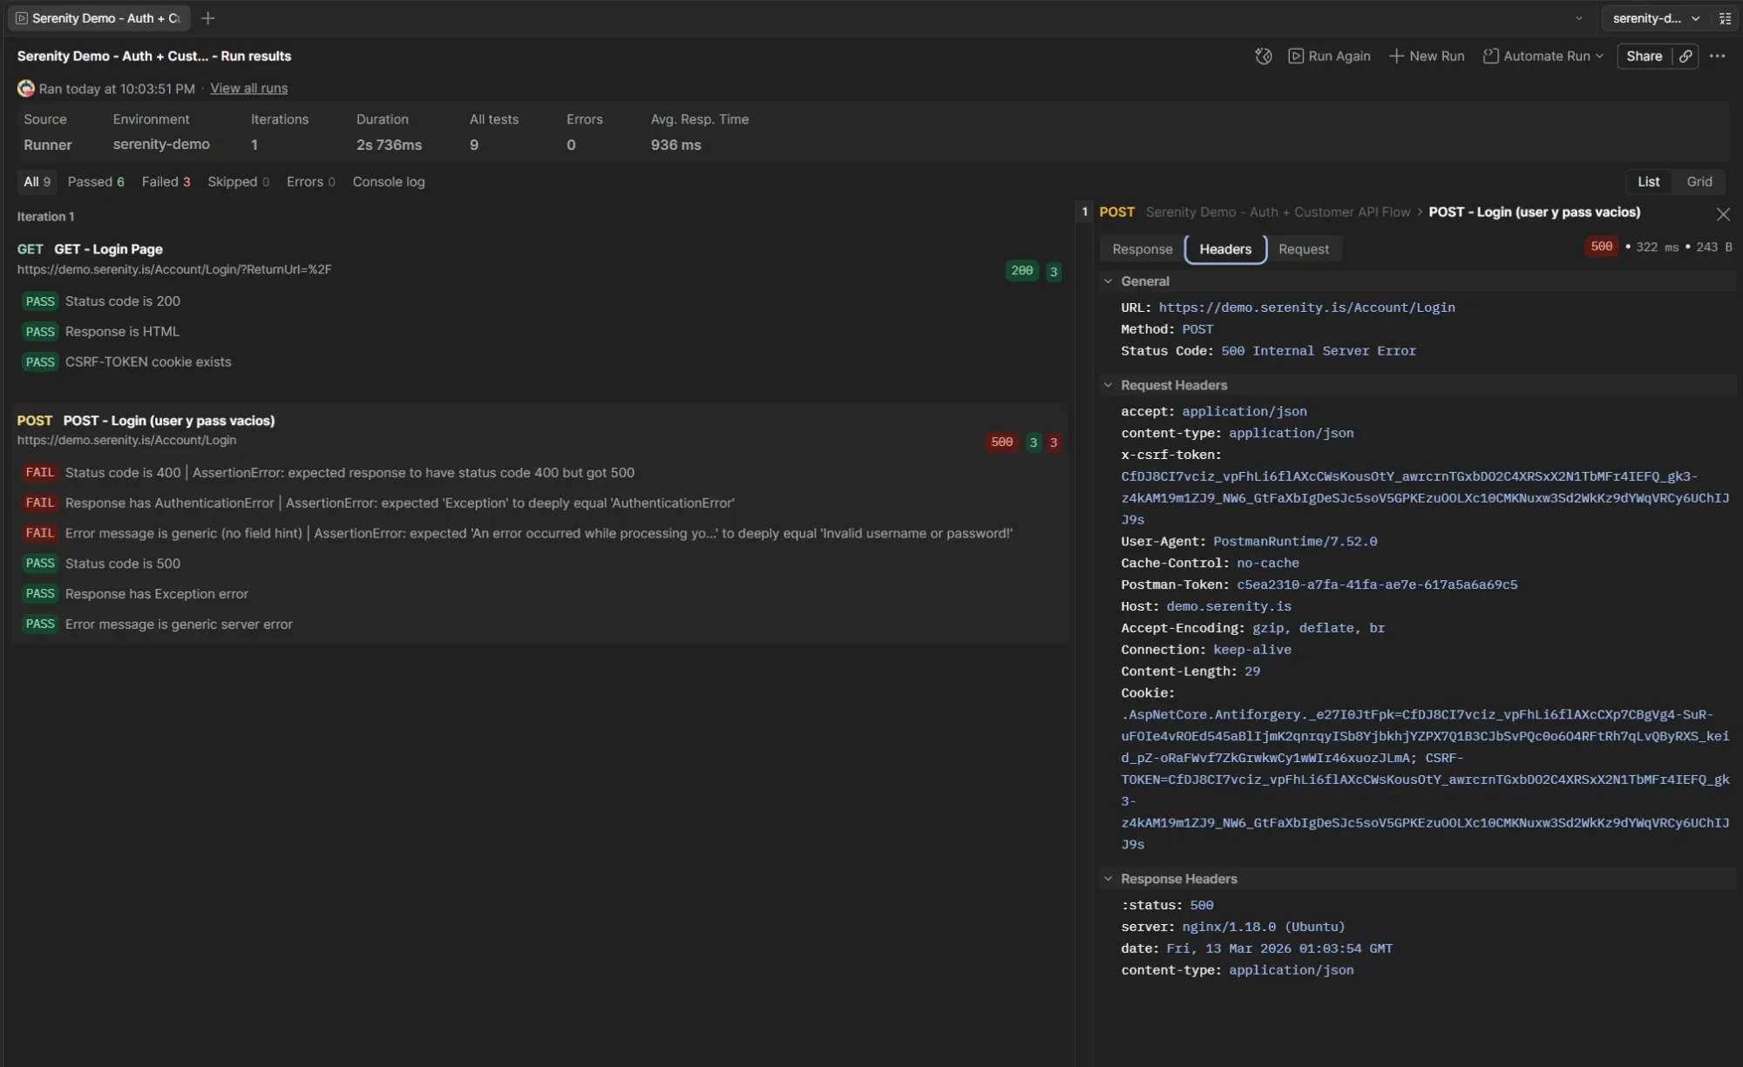Open a new workspace tab with the plus icon
Screen dimensions: 1743x1067
pyautogui.click(x=207, y=17)
